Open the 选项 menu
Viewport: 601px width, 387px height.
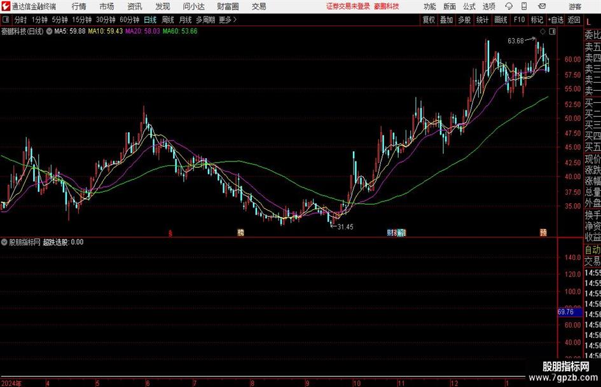pyautogui.click(x=488, y=6)
